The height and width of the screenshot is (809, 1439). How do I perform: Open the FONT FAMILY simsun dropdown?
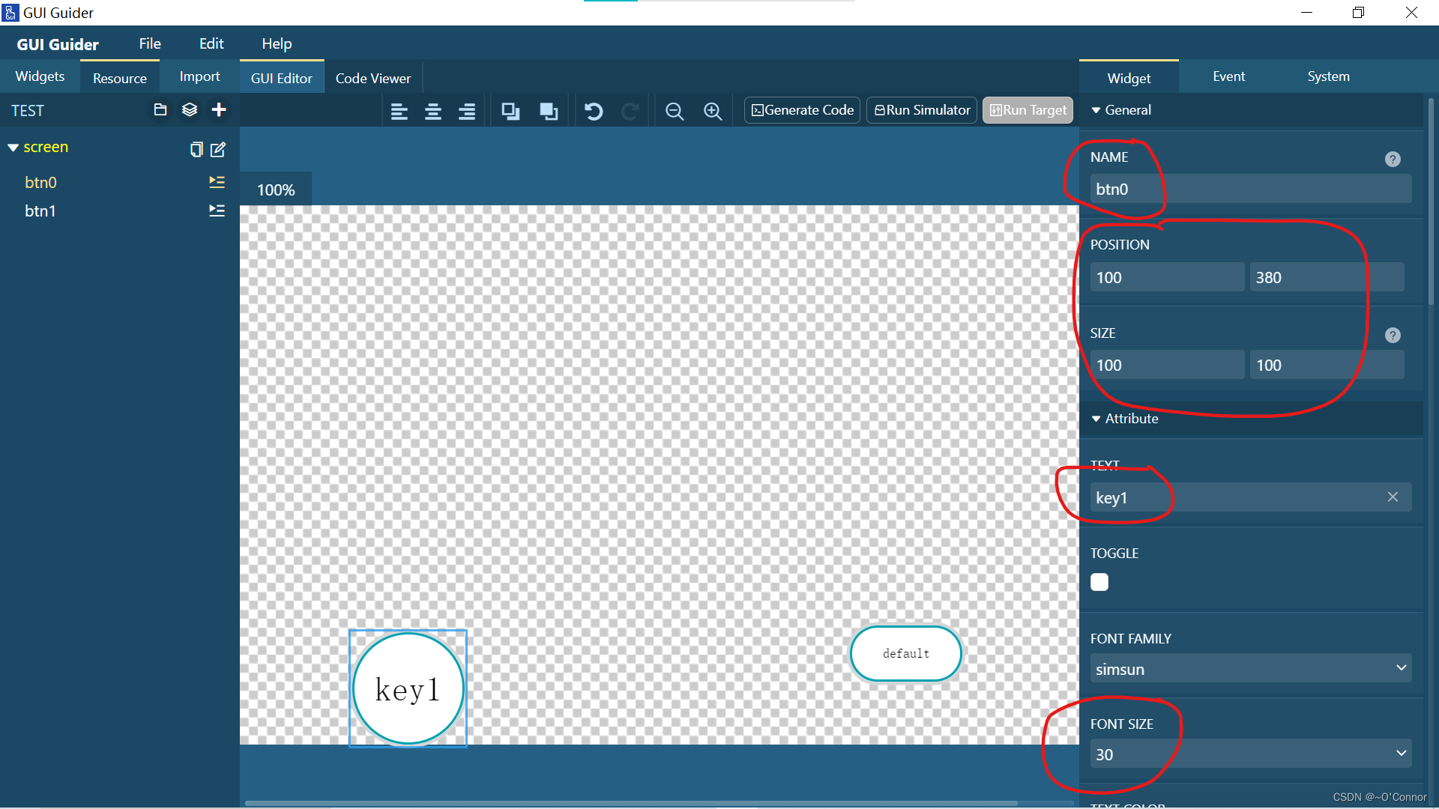click(x=1250, y=668)
